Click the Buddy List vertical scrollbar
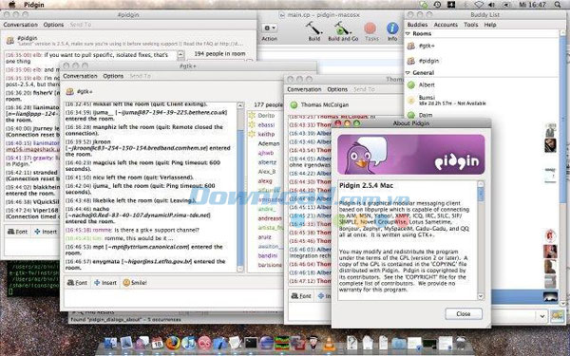This screenshot has width=570, height=356. pyautogui.click(x=563, y=169)
